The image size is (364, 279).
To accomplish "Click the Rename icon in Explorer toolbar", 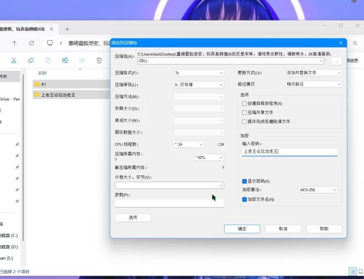I will 65,60.
